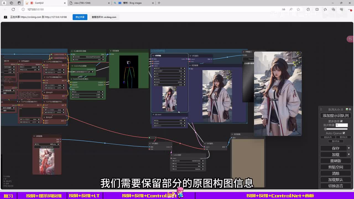Open browser extensions puzzle icon
This screenshot has height=199, width=354.
coord(308,9)
